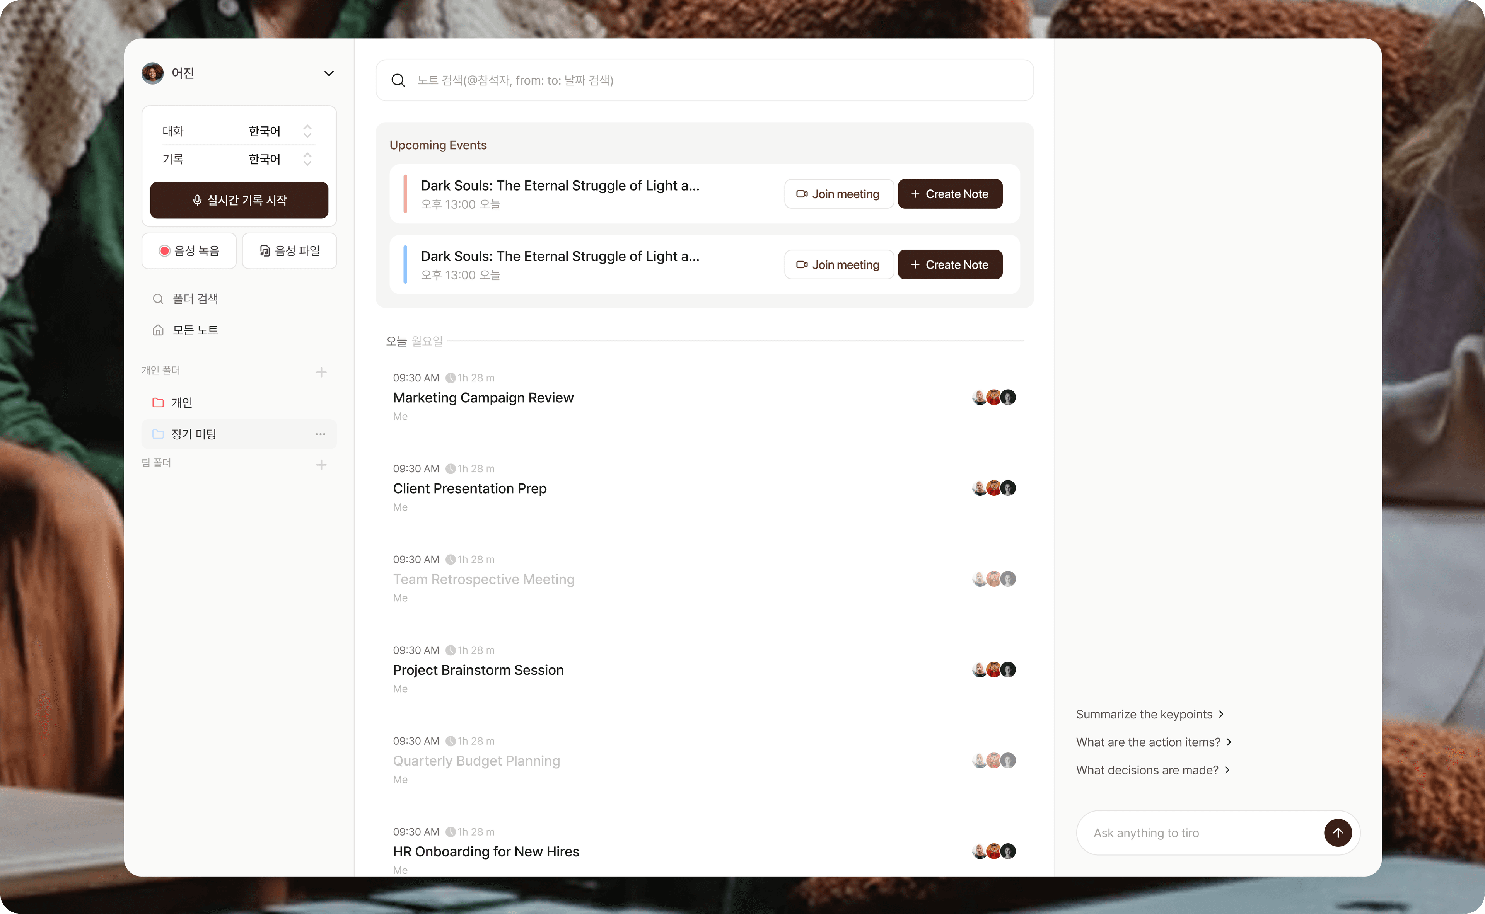This screenshot has width=1485, height=914.
Task: Click Create Note for the first upcoming event
Action: click(x=949, y=194)
